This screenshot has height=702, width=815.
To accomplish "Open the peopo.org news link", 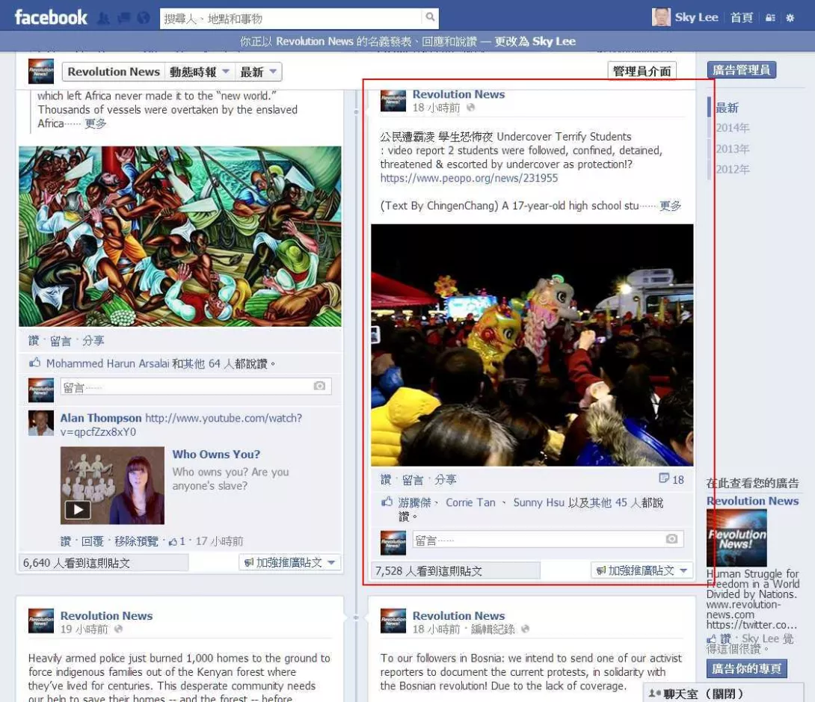I will 469,178.
